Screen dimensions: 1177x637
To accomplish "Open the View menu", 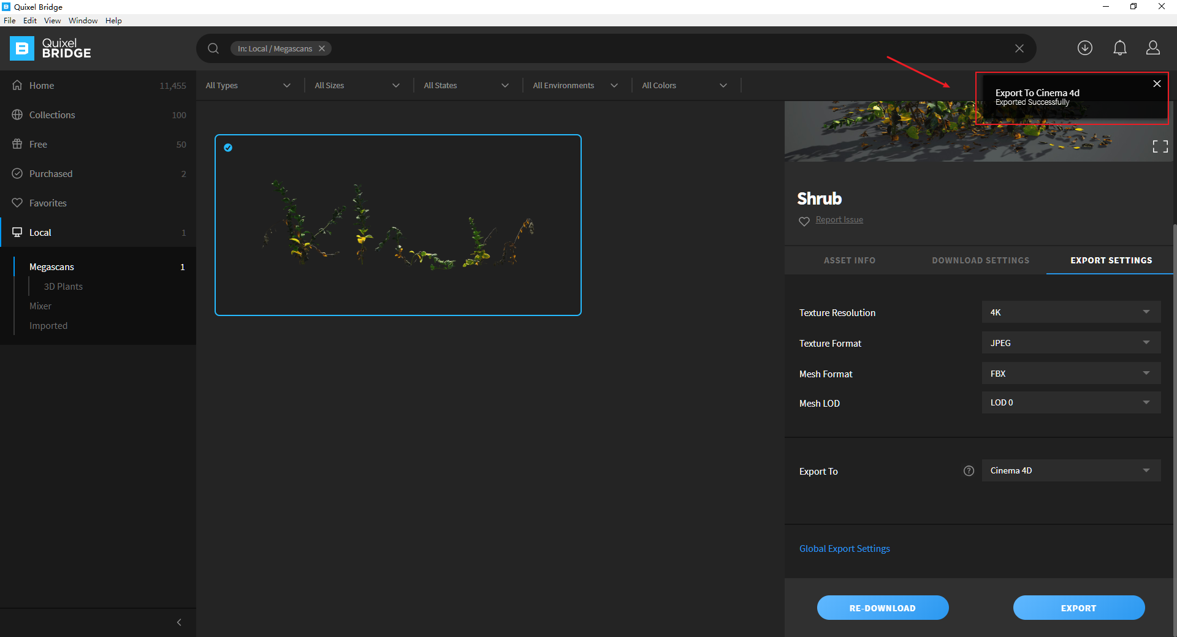I will click(52, 20).
